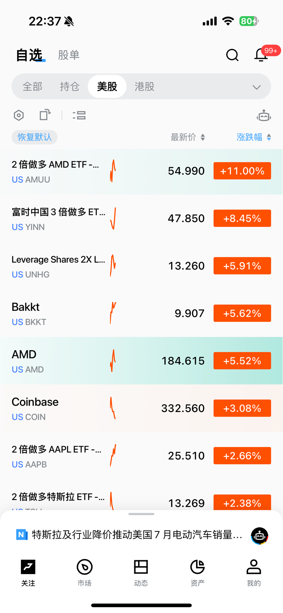Toggle sort by 涨跌幅 column
283x613 pixels.
[x=254, y=137]
